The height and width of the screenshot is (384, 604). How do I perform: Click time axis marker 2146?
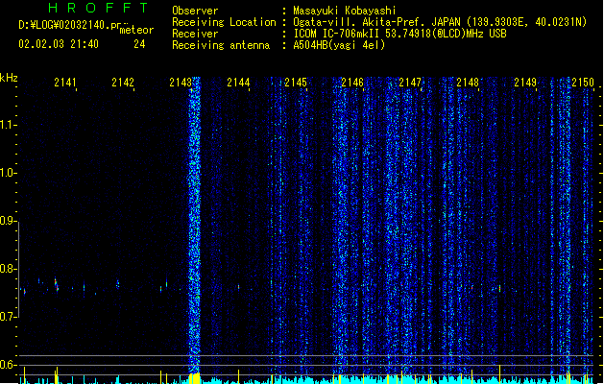click(352, 83)
